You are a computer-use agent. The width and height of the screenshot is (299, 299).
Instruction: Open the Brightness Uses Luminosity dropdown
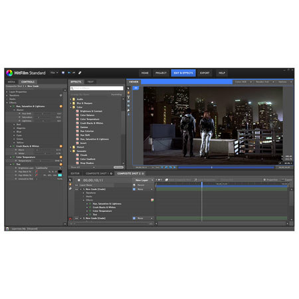49,168
